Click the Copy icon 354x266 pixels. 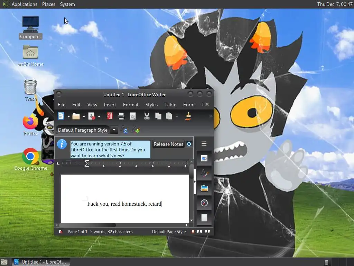click(158, 116)
